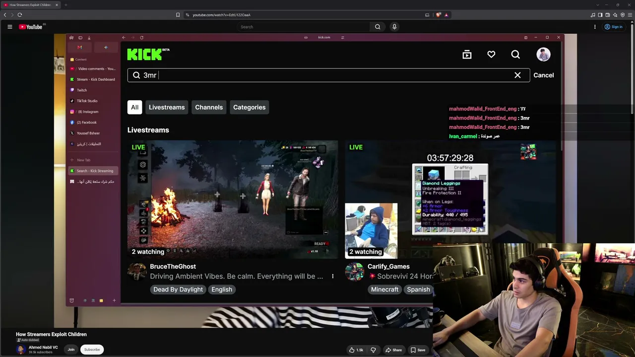Open Gmail pinned tab in sidebar
This screenshot has height=357, width=635.
point(80,48)
